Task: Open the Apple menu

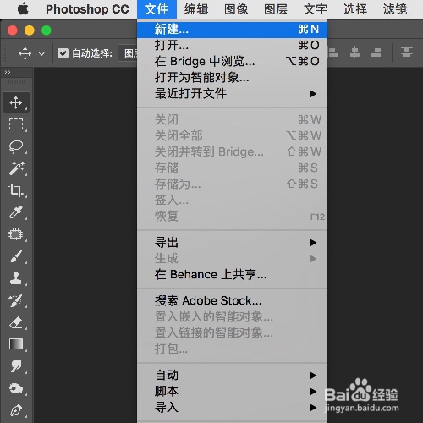Action: 23,9
